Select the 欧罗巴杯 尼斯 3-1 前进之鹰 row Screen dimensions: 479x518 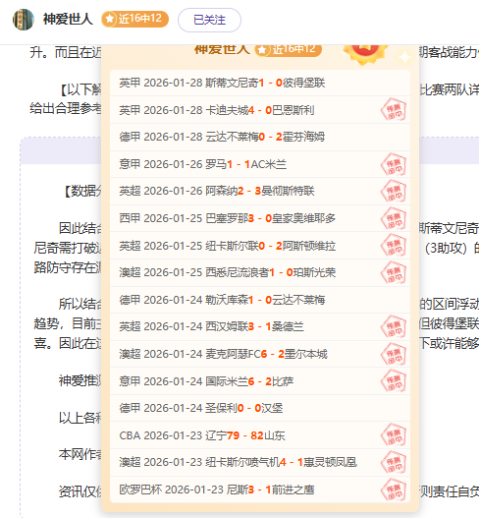pos(260,489)
